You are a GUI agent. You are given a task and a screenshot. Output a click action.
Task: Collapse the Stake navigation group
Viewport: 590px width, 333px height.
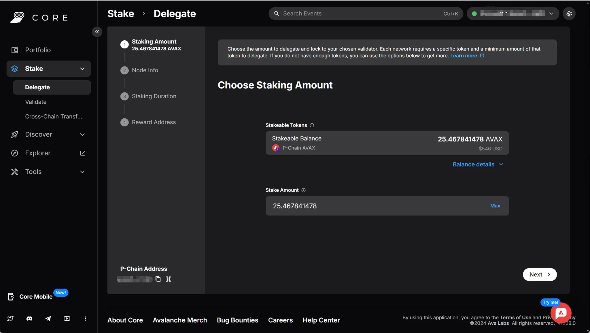click(82, 69)
